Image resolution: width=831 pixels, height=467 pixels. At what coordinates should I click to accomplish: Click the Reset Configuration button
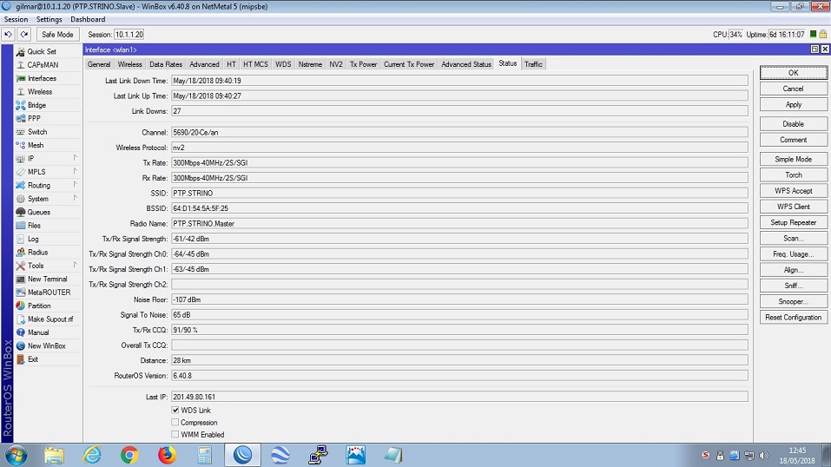pyautogui.click(x=794, y=317)
